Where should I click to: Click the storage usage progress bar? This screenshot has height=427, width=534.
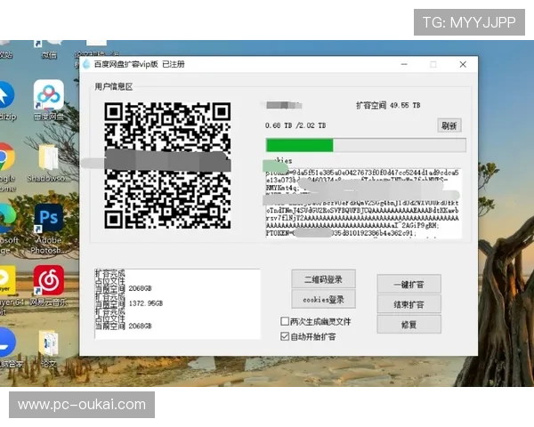(x=366, y=145)
